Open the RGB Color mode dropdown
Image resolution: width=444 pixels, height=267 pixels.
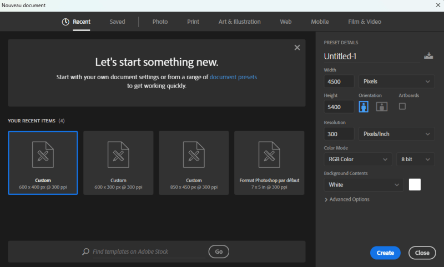[x=358, y=160]
